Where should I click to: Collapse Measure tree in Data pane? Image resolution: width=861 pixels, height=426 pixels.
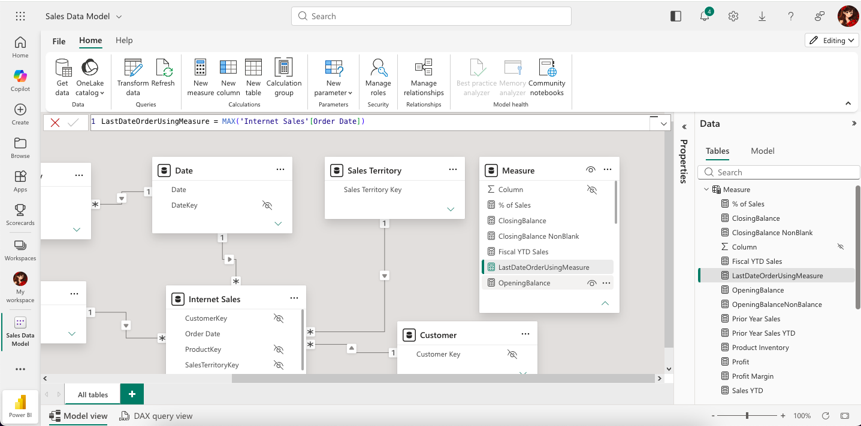click(x=706, y=190)
